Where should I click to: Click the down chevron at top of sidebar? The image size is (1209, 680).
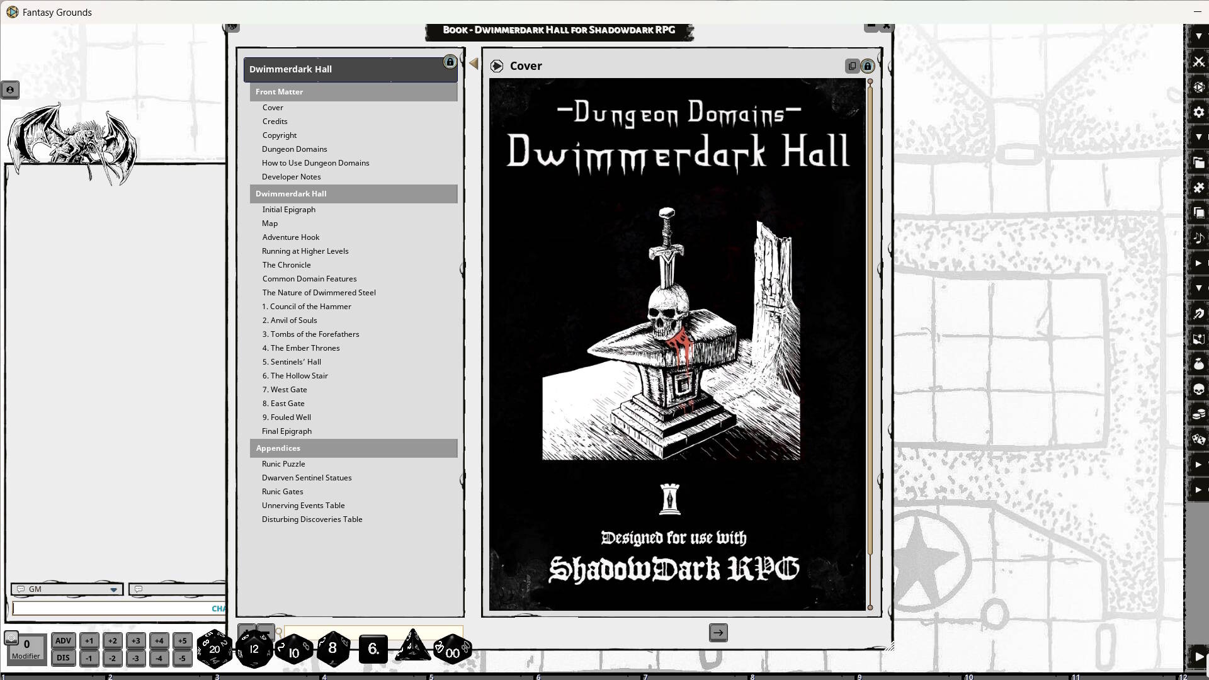[x=1199, y=37]
